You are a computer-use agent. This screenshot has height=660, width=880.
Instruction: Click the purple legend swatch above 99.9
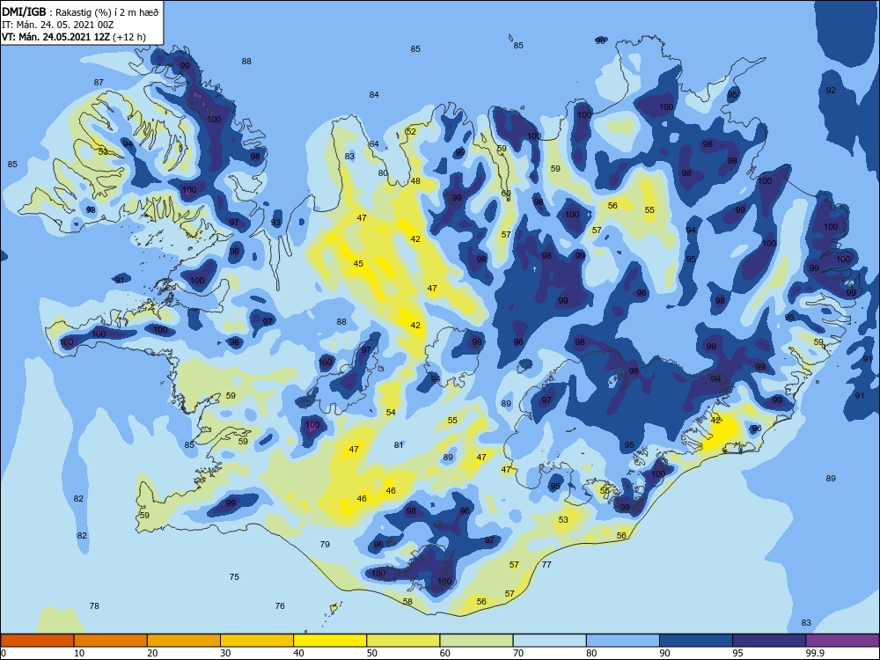pyautogui.click(x=842, y=641)
